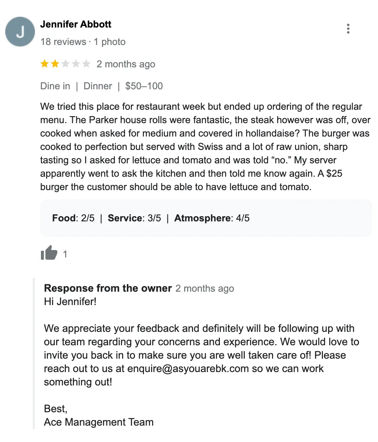Click the second filled gold star

[55, 64]
